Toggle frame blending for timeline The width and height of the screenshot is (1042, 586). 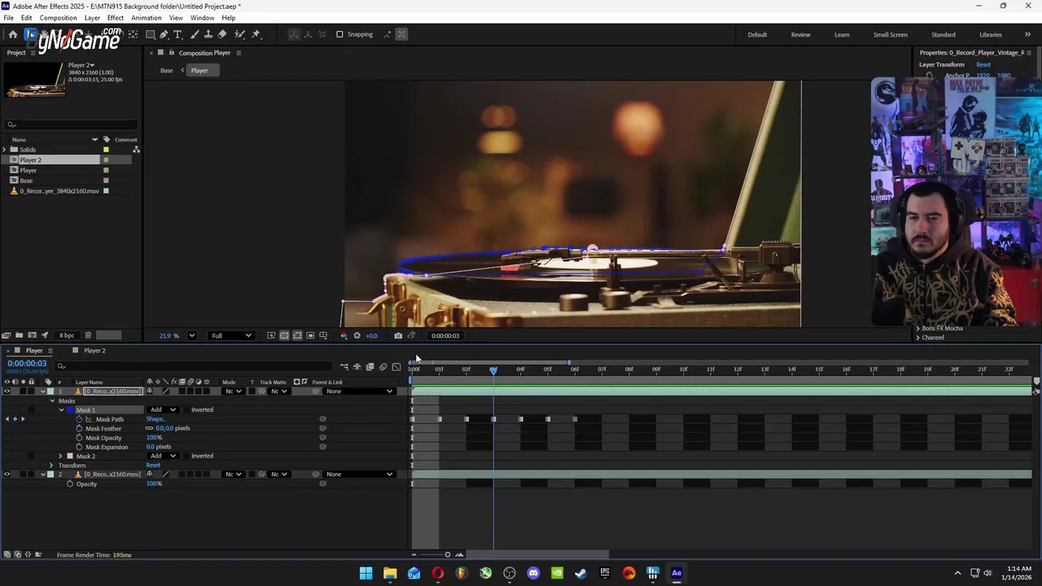click(x=370, y=366)
